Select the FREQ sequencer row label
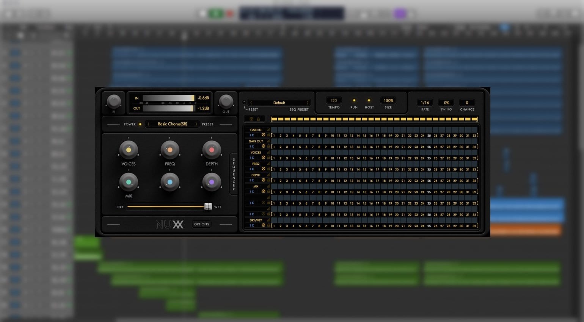The width and height of the screenshot is (584, 322). 256,164
